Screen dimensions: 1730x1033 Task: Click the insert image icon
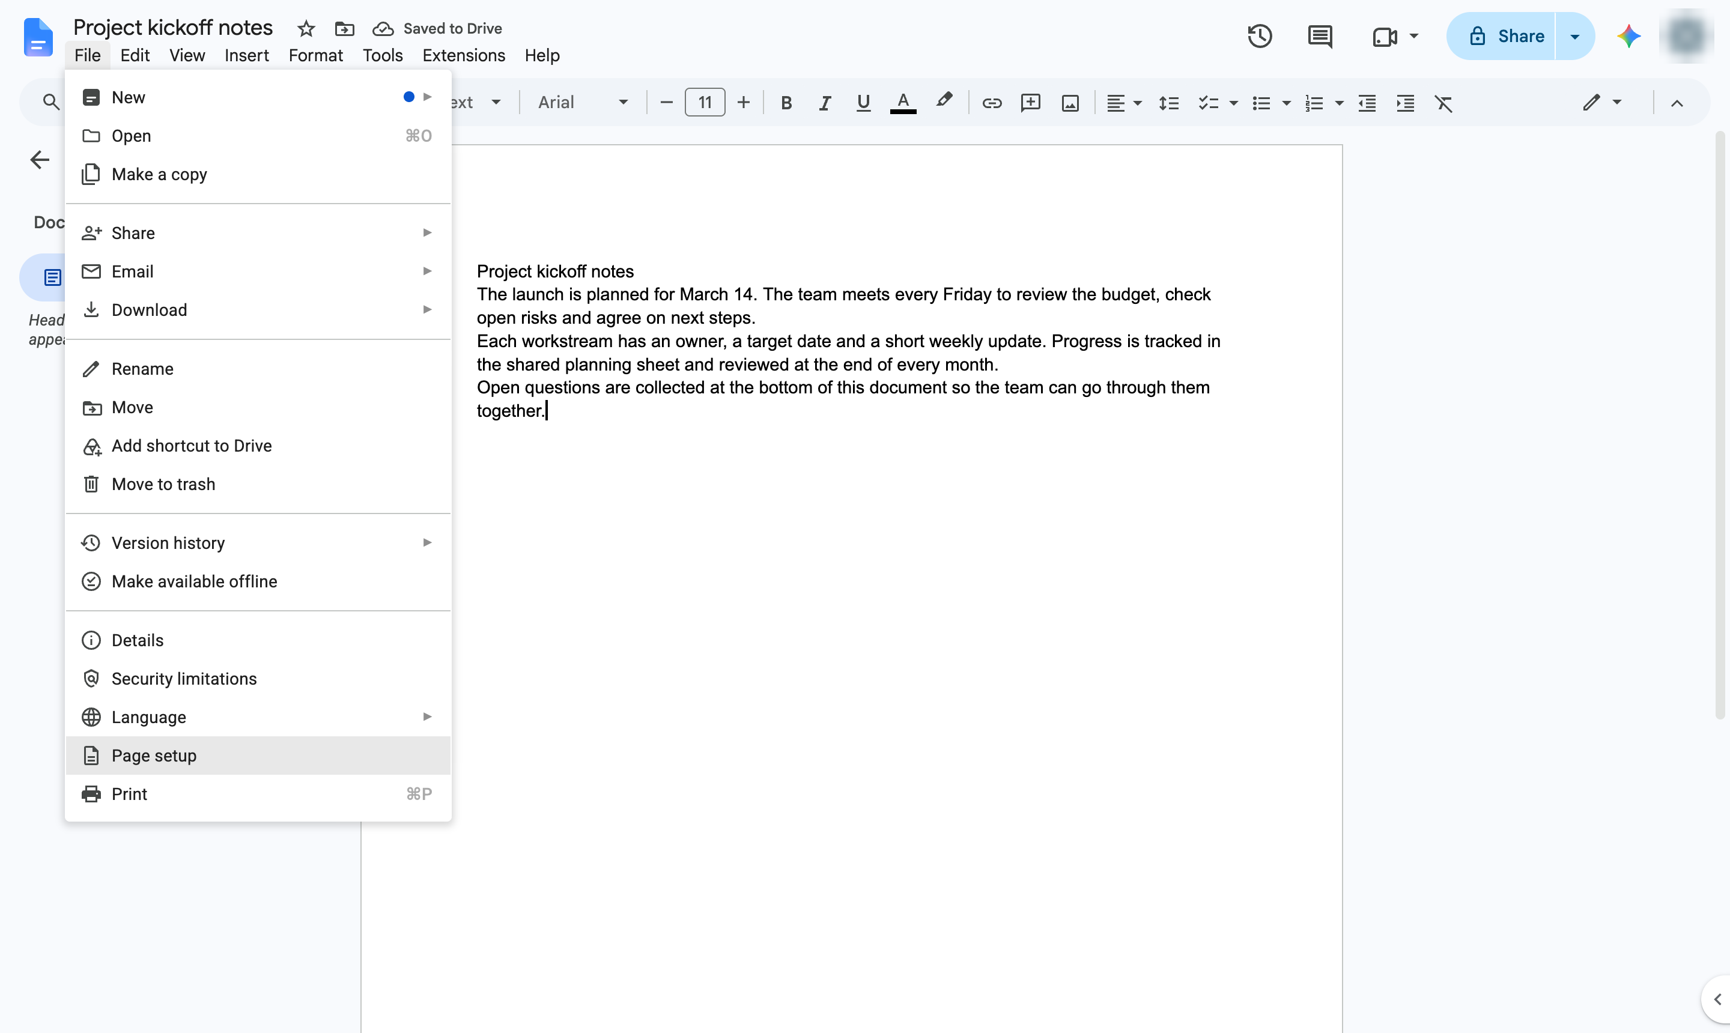pos(1070,103)
